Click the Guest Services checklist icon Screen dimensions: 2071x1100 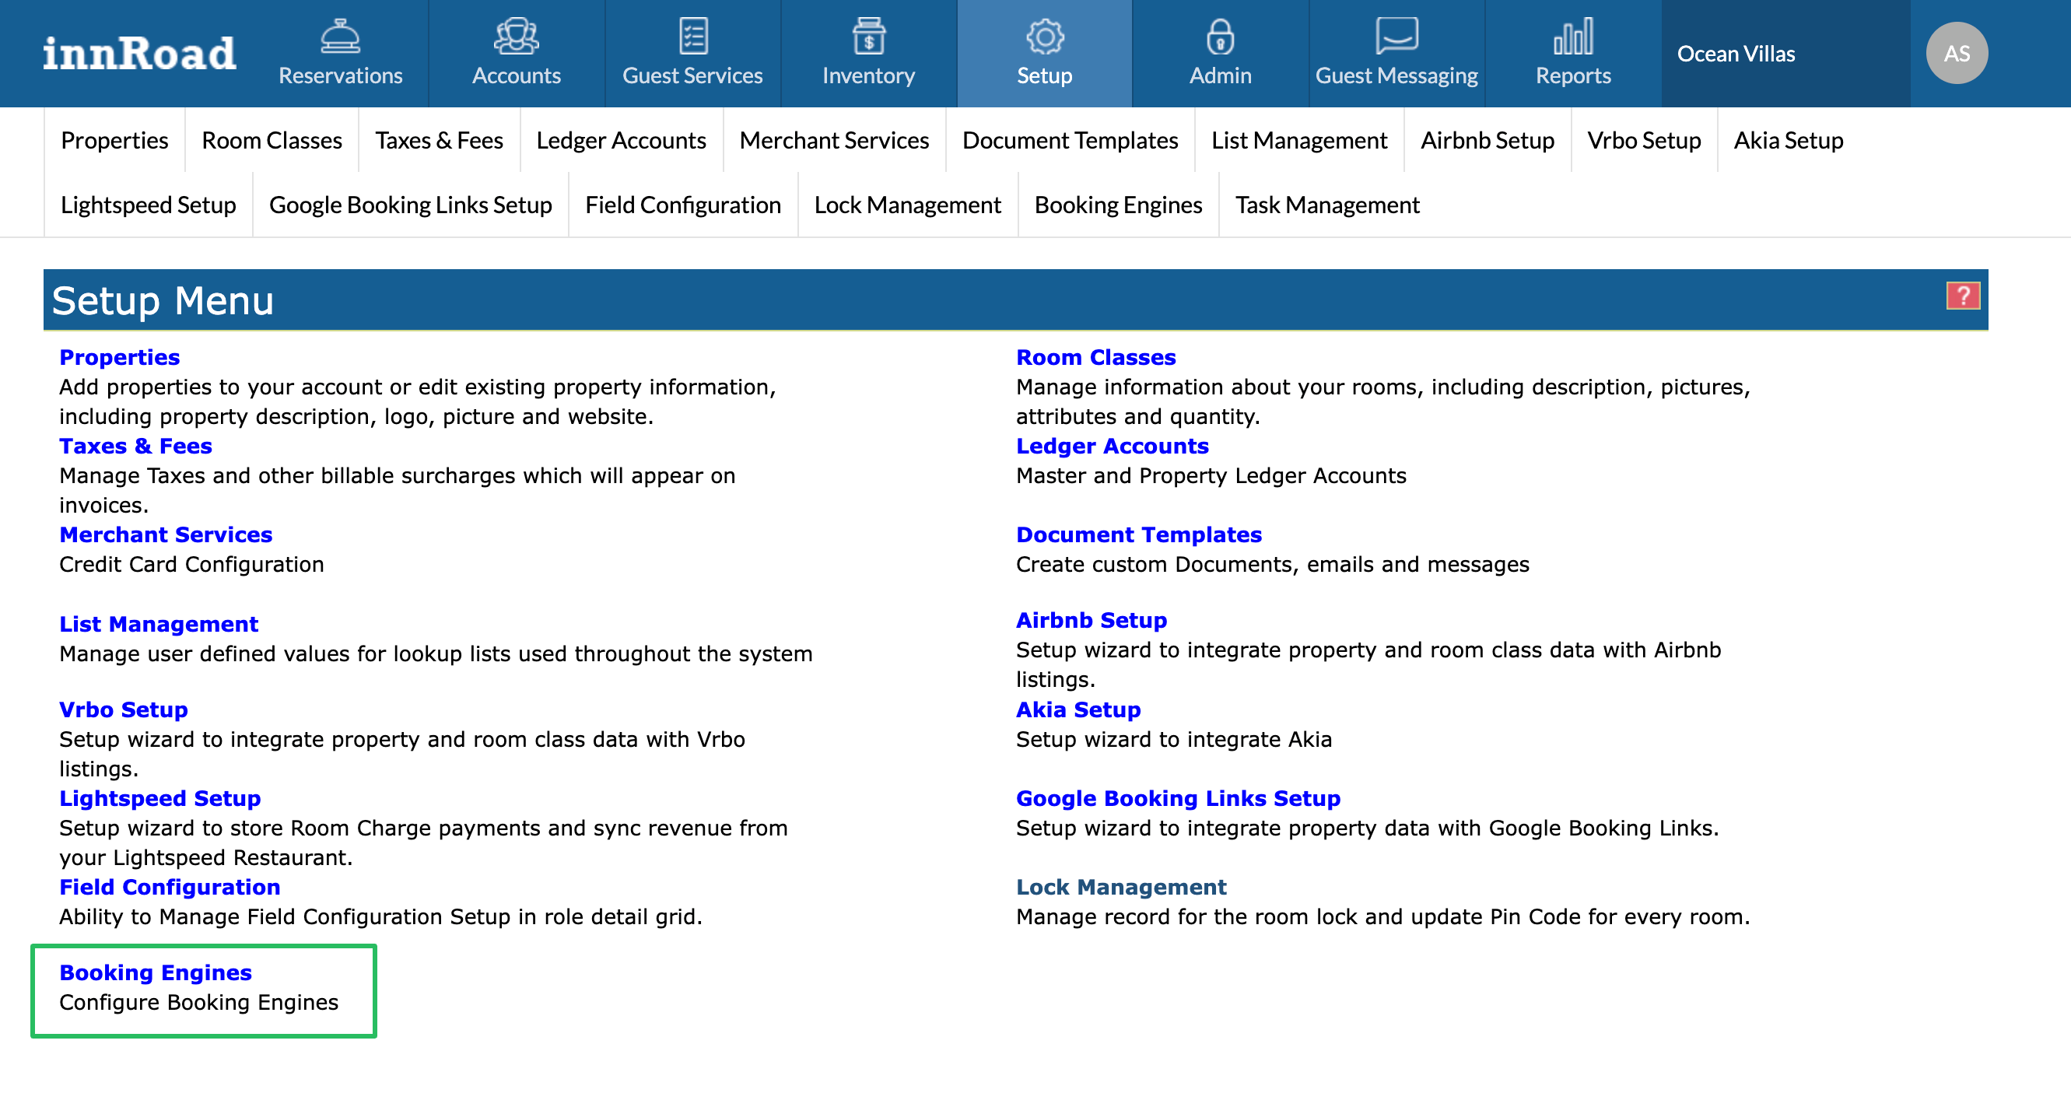(692, 37)
